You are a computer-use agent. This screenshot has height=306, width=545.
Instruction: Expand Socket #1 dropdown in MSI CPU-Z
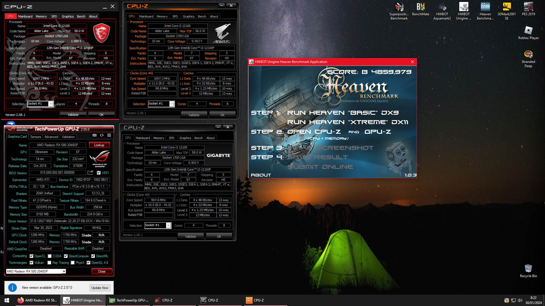pyautogui.click(x=51, y=104)
